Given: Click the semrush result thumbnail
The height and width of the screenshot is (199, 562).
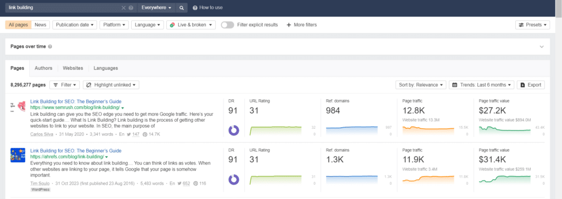Looking at the screenshot, I should point(18,106).
